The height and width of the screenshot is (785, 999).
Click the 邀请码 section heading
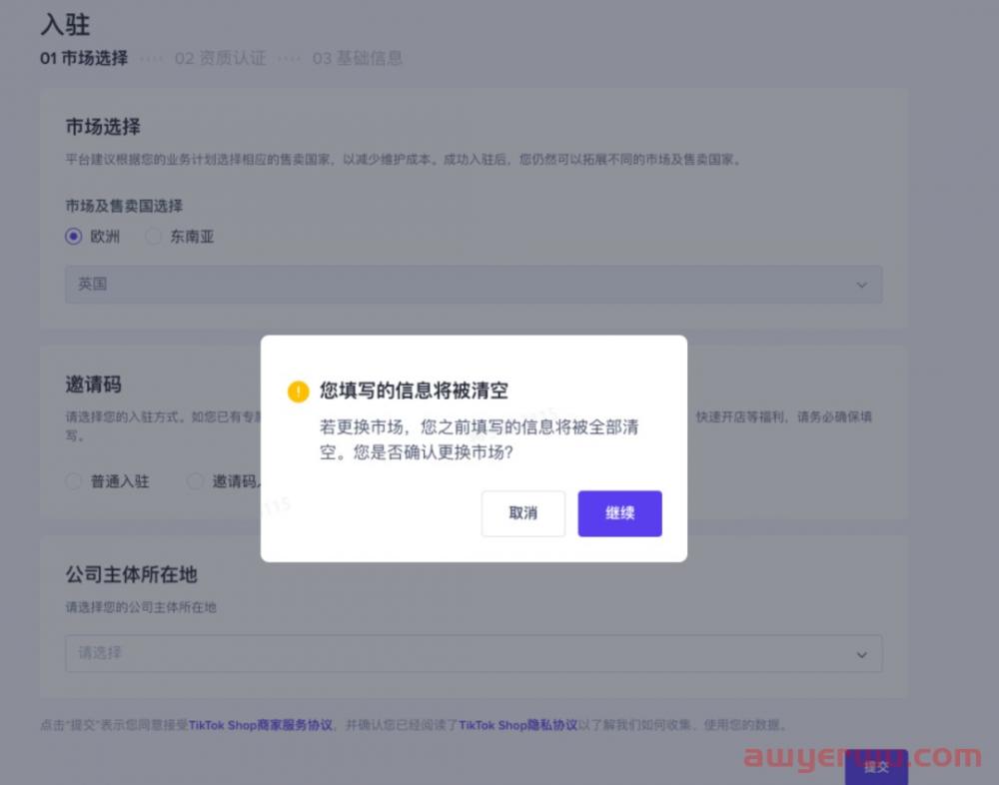[x=93, y=385]
